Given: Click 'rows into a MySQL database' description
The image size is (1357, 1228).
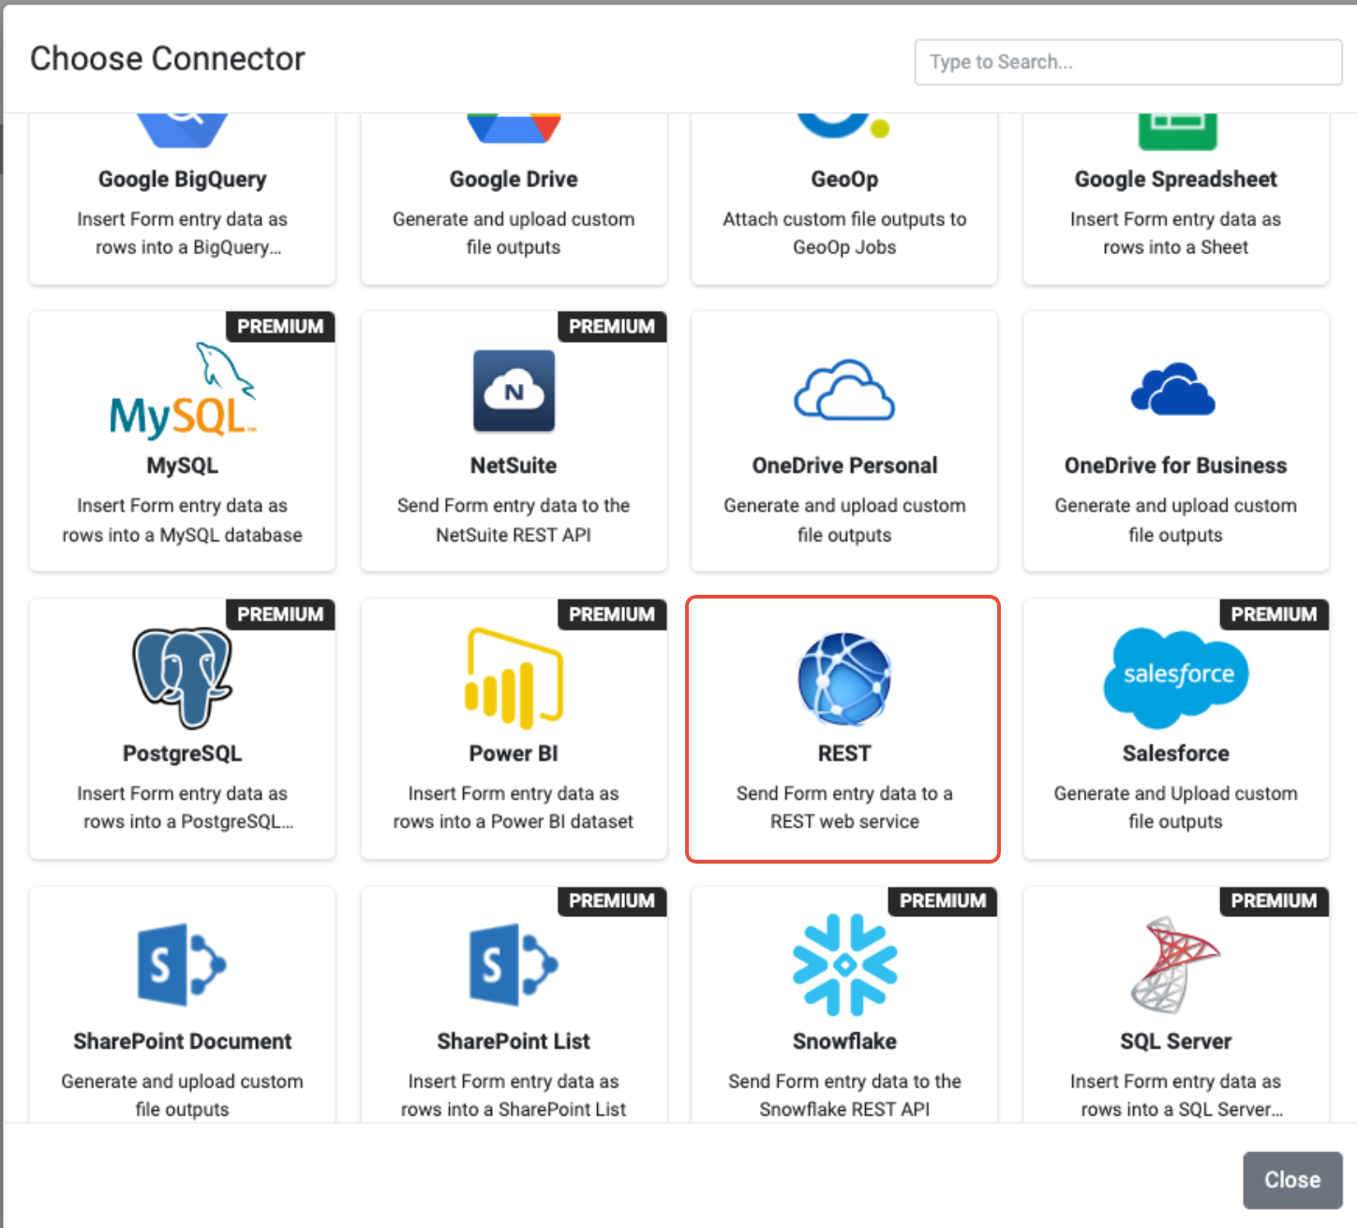Looking at the screenshot, I should pyautogui.click(x=183, y=535).
